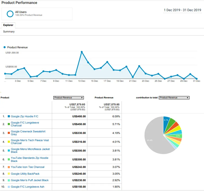Click the US$450.00 revenue cell
This screenshot has height=191, width=204.
[79, 124]
